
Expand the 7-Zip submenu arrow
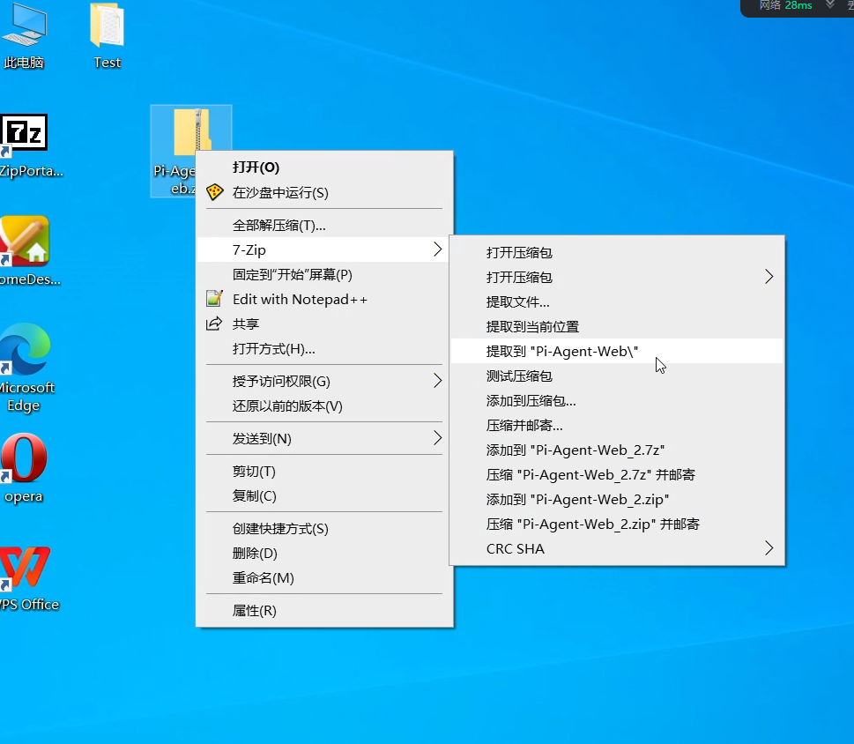pyautogui.click(x=437, y=249)
